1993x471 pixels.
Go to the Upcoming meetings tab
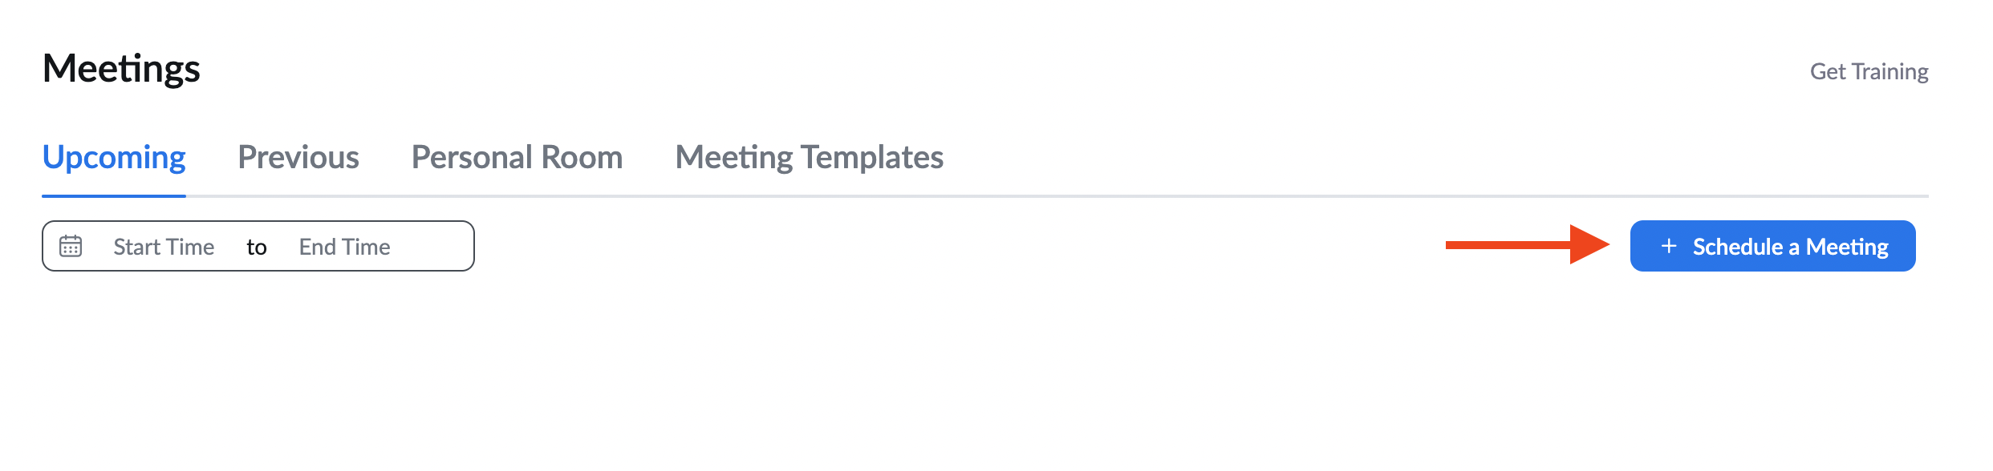click(x=114, y=157)
